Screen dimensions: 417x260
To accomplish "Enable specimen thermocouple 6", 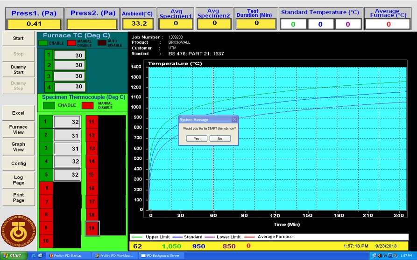I will (x=46, y=188).
